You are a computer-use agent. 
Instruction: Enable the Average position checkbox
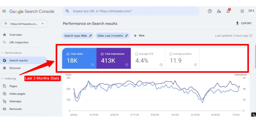click(x=171, y=54)
